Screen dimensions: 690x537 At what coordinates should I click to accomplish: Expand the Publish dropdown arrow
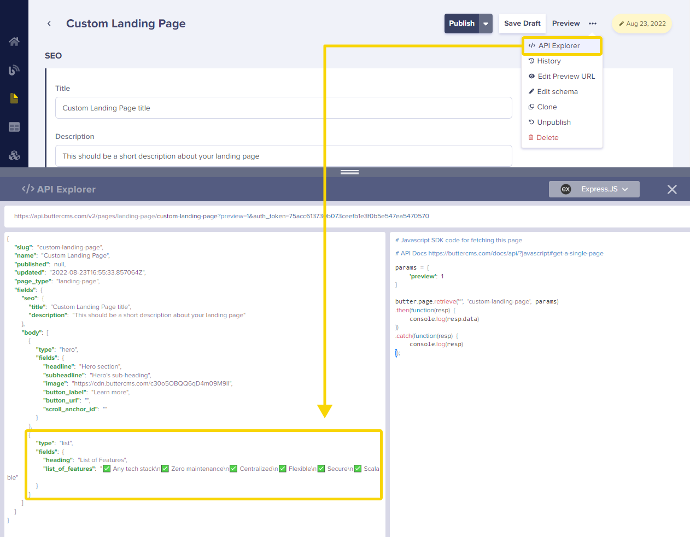click(x=486, y=24)
